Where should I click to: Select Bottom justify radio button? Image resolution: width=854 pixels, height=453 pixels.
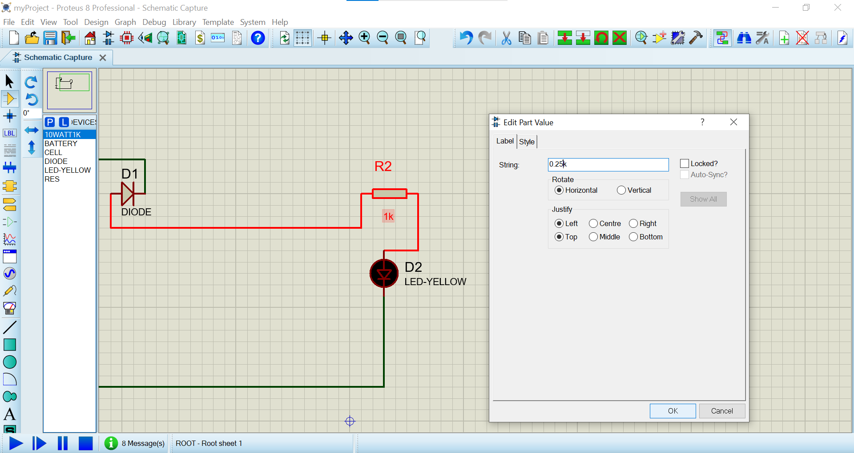click(633, 237)
